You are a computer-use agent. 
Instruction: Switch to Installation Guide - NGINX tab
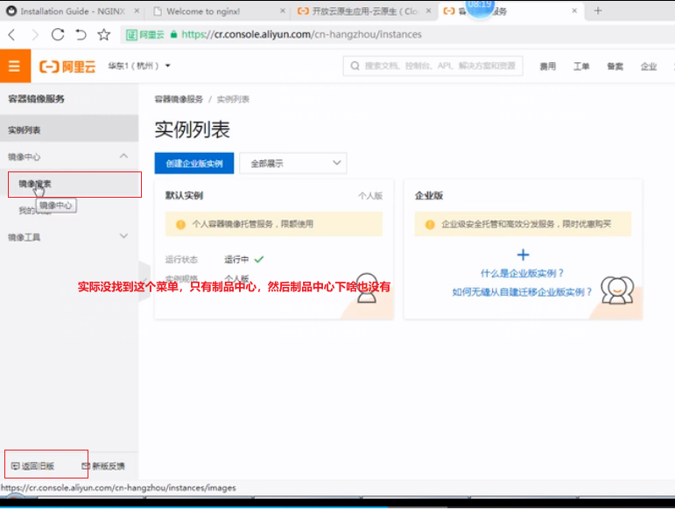pos(73,11)
